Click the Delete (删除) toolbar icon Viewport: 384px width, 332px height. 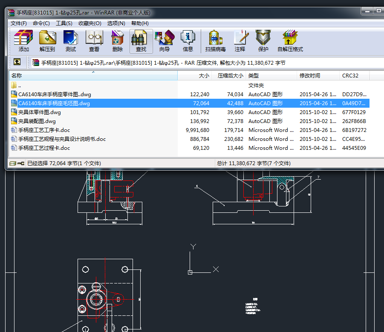click(117, 41)
